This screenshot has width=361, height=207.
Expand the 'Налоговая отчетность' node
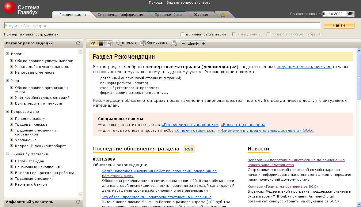tap(12, 72)
